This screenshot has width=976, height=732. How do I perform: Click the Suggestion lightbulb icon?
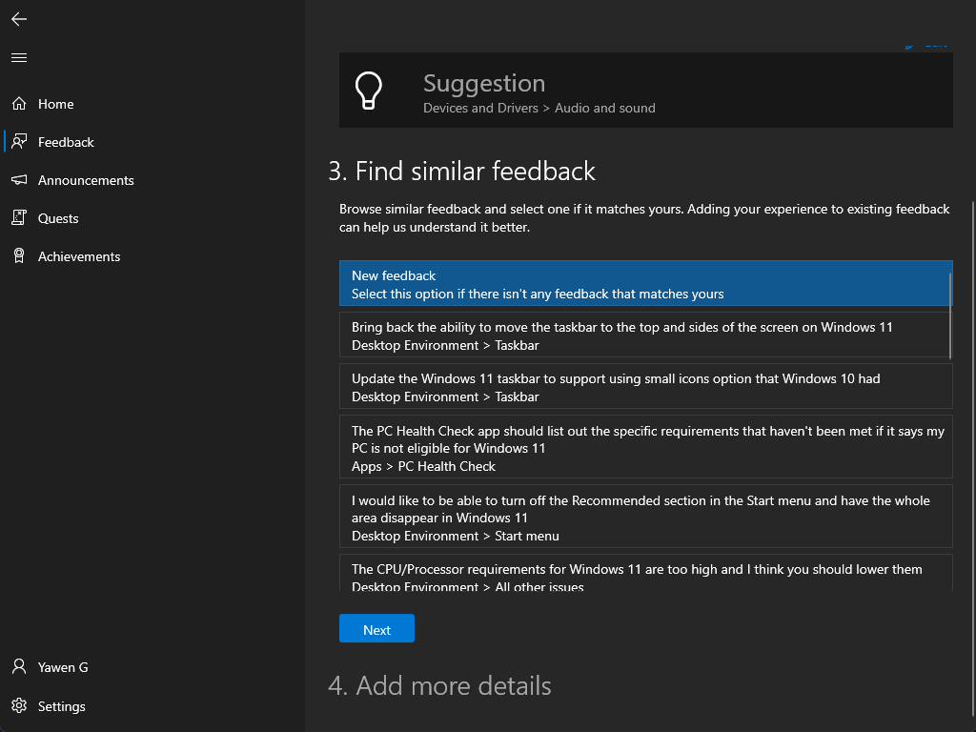point(368,91)
